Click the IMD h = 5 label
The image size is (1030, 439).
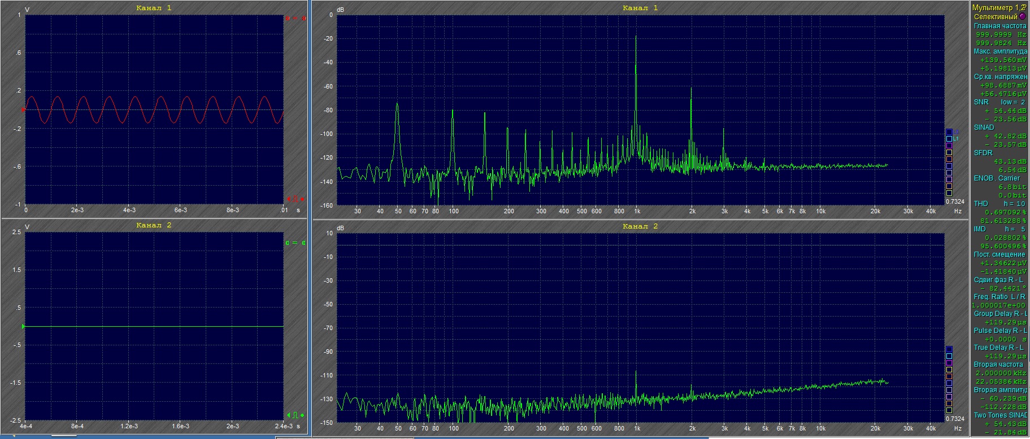click(x=999, y=229)
